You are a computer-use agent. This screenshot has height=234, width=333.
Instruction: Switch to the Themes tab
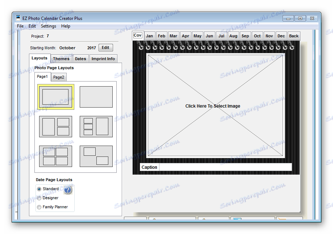61,59
